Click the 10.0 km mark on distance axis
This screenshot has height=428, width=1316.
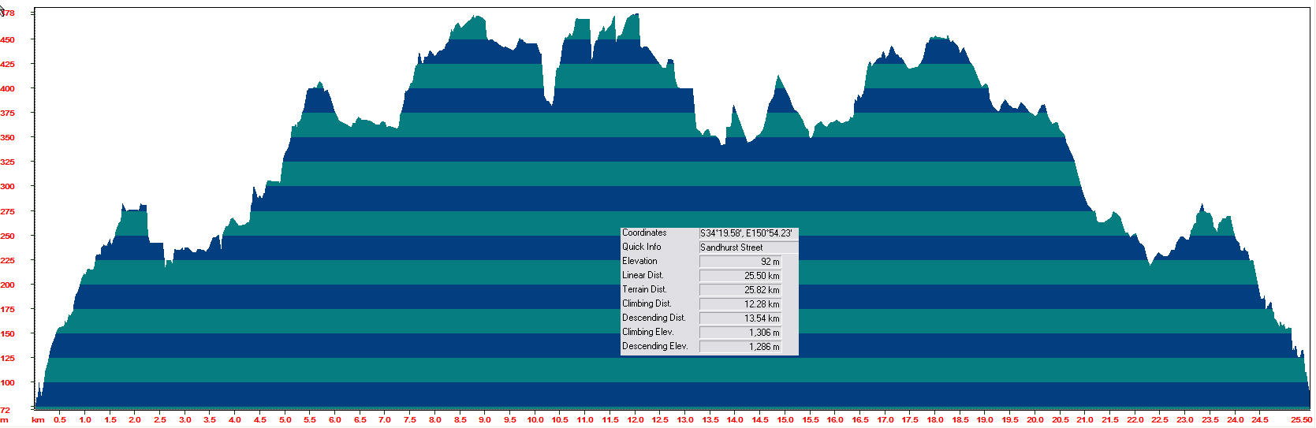pyautogui.click(x=535, y=420)
